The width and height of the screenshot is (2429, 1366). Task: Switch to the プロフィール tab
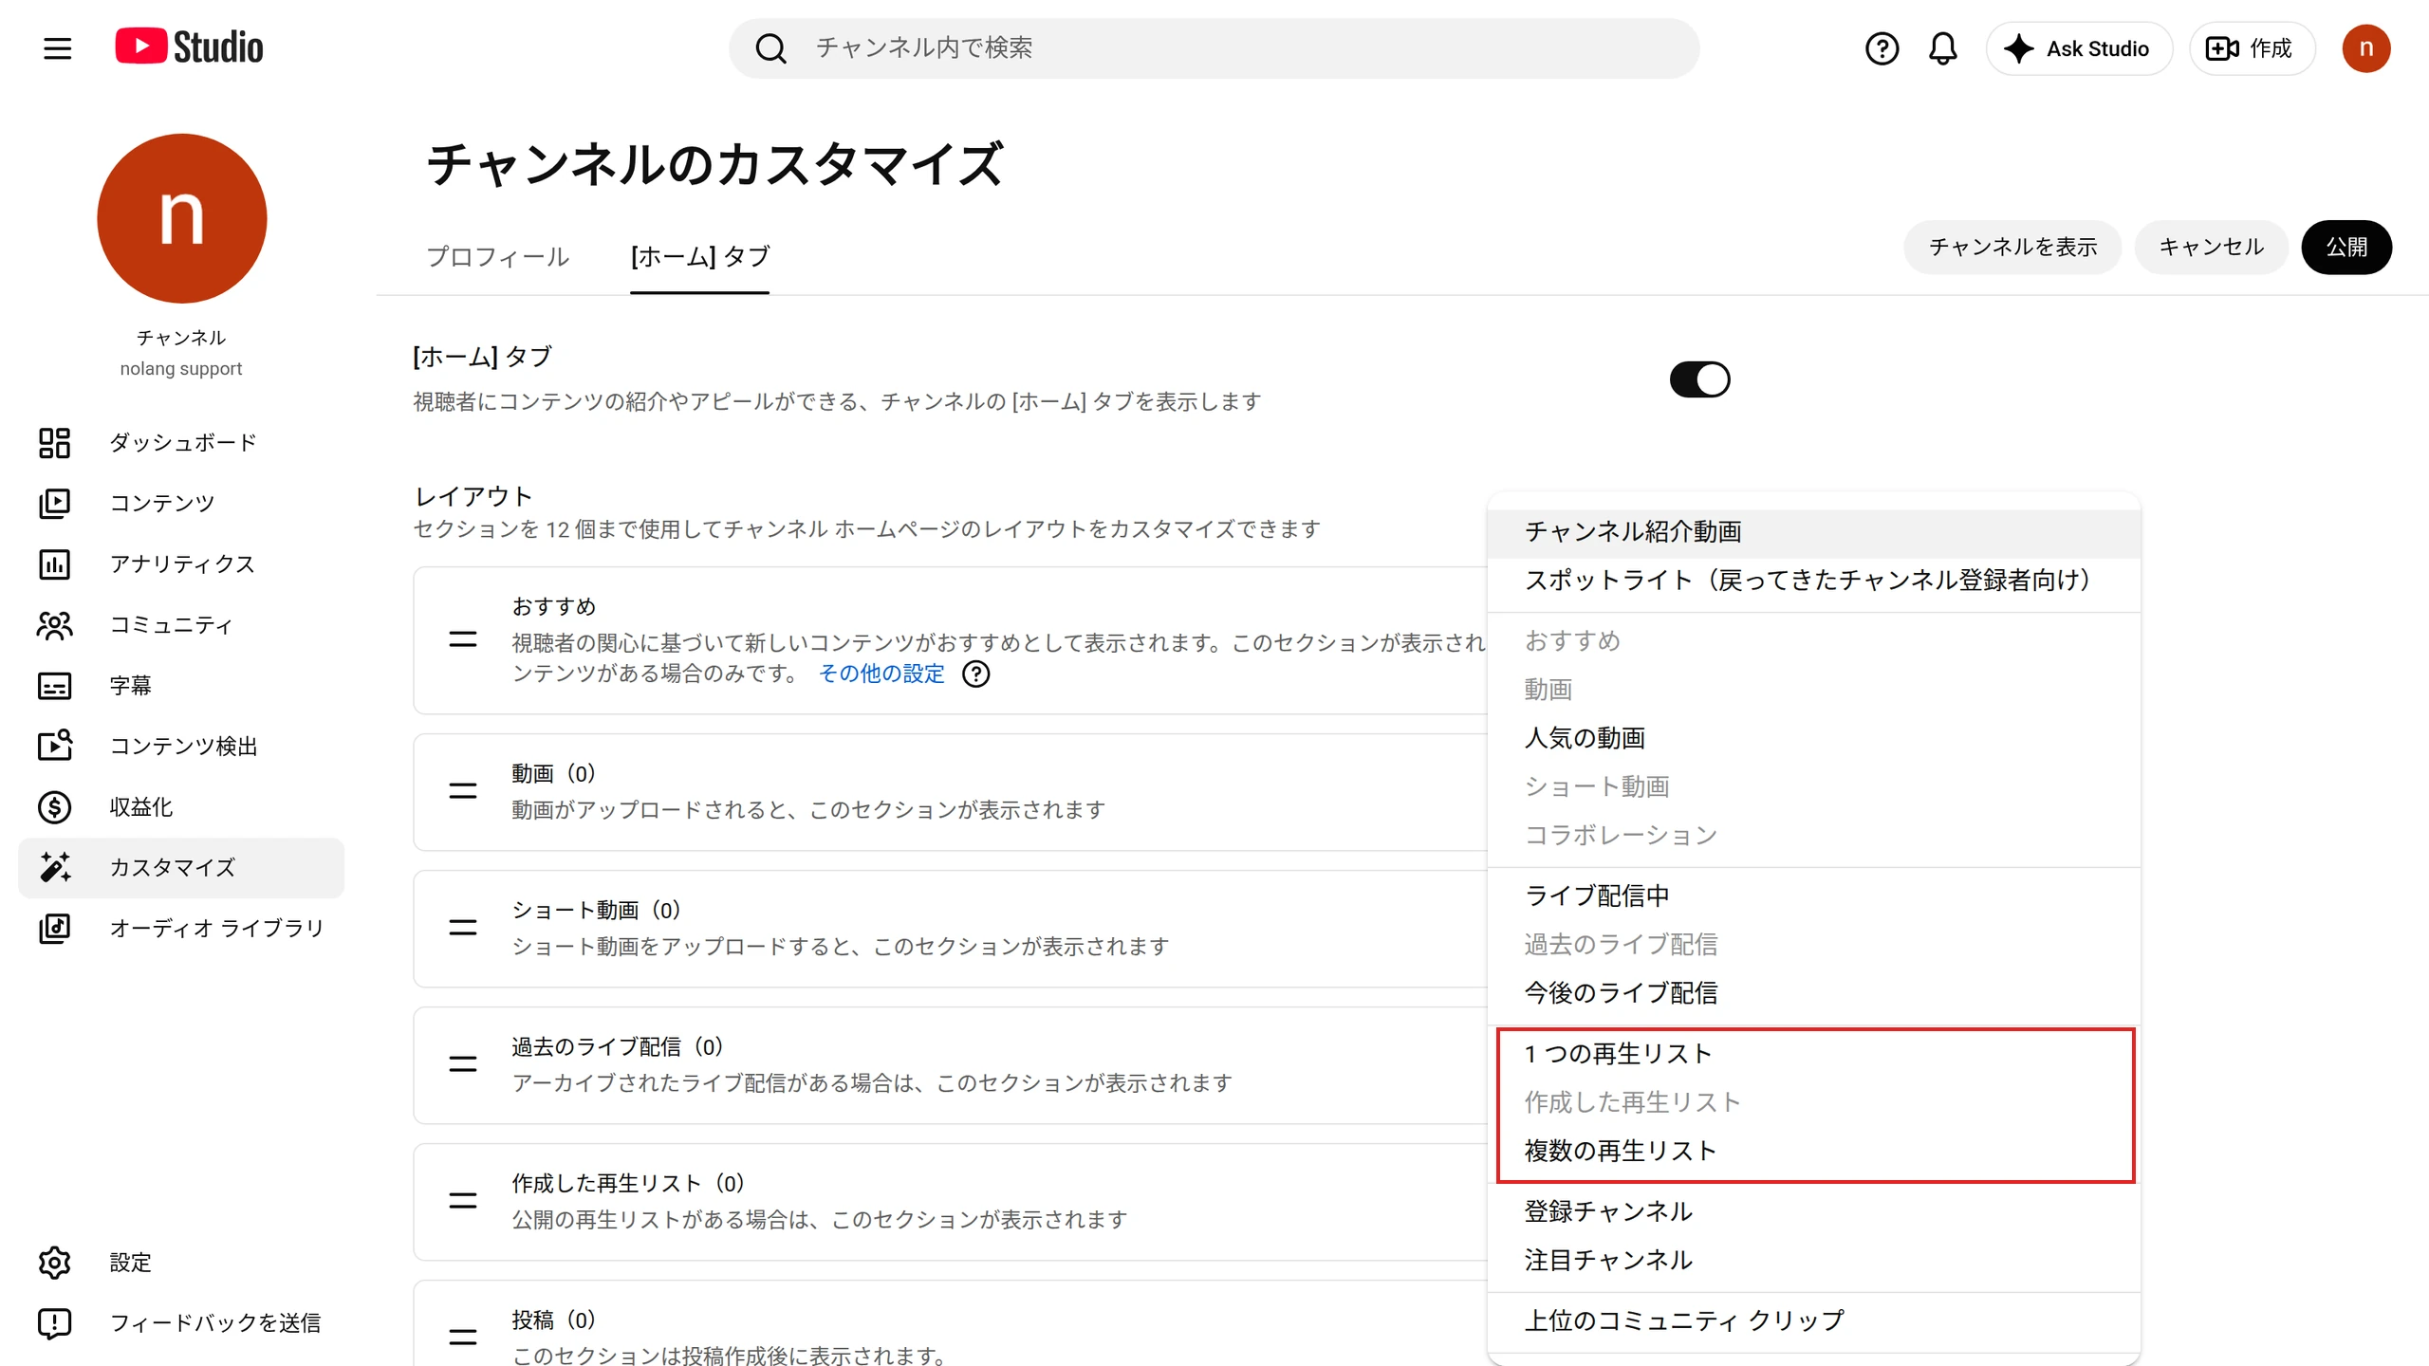click(497, 256)
